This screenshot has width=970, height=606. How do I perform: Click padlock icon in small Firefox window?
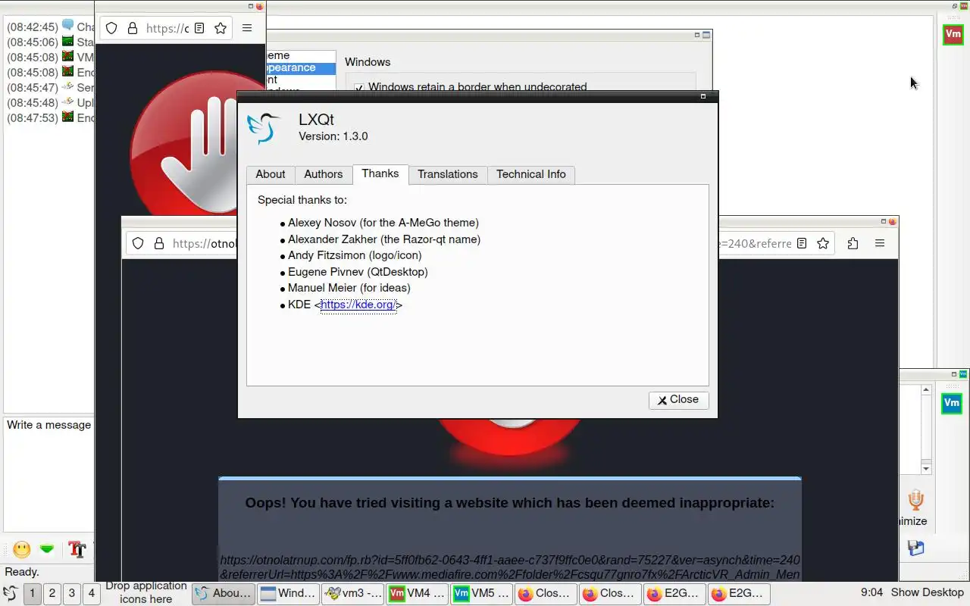pos(133,28)
